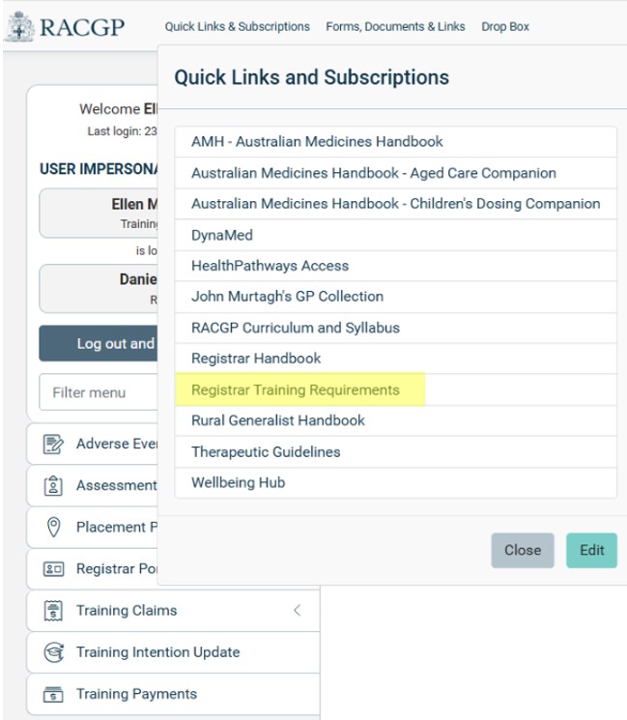
Task: Open the Drop Box menu
Action: (x=505, y=27)
